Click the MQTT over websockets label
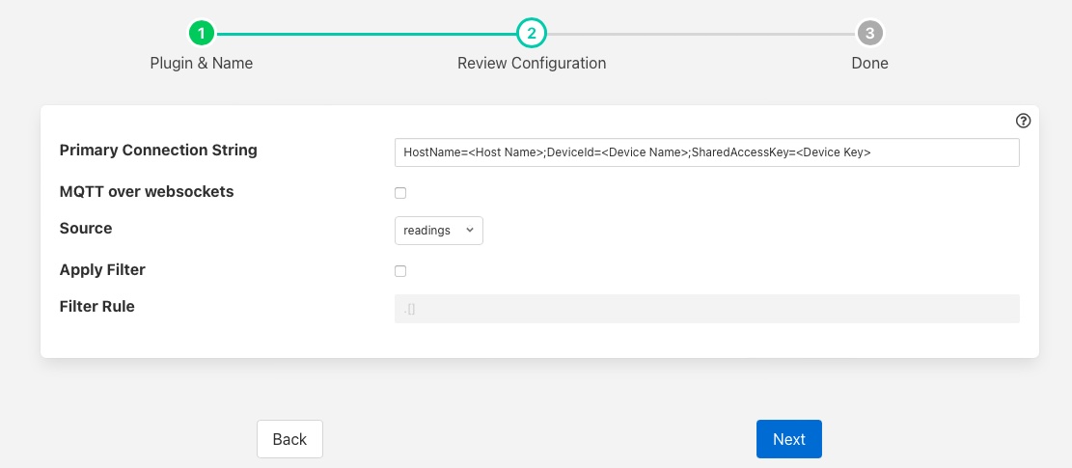Viewport: 1072px width, 468px height. pos(147,192)
